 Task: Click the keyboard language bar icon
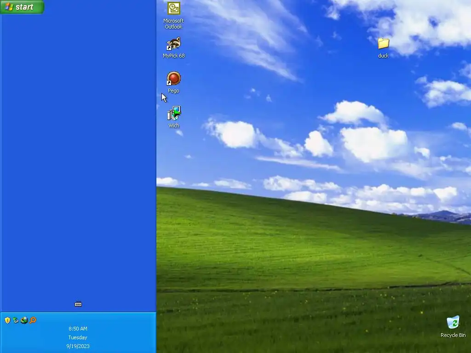coord(78,304)
